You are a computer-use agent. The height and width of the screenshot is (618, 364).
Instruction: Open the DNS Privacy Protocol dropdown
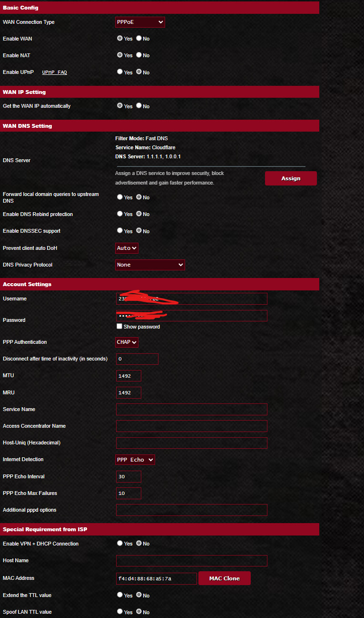[150, 265]
